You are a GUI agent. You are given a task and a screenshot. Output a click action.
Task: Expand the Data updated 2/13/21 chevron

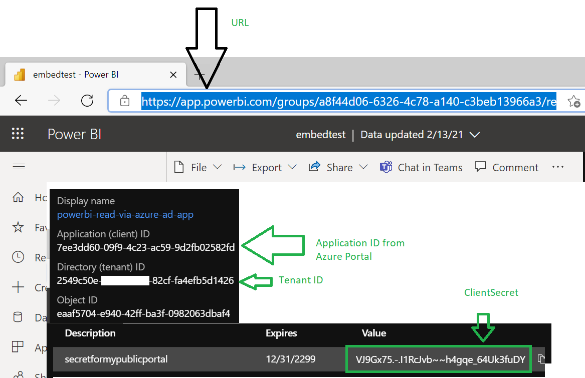click(475, 135)
